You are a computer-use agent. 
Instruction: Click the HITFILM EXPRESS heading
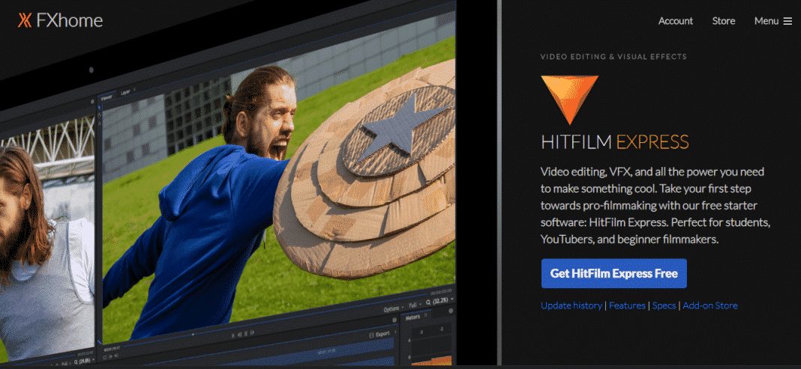click(614, 141)
